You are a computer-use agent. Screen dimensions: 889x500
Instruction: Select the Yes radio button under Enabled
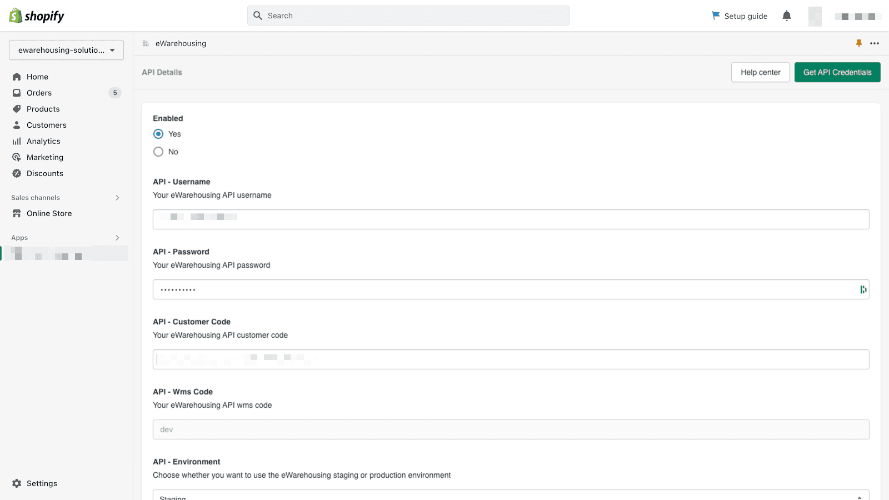tap(158, 134)
